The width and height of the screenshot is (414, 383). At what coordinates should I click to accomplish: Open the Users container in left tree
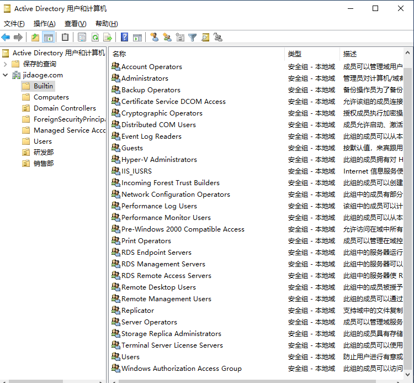(x=43, y=141)
